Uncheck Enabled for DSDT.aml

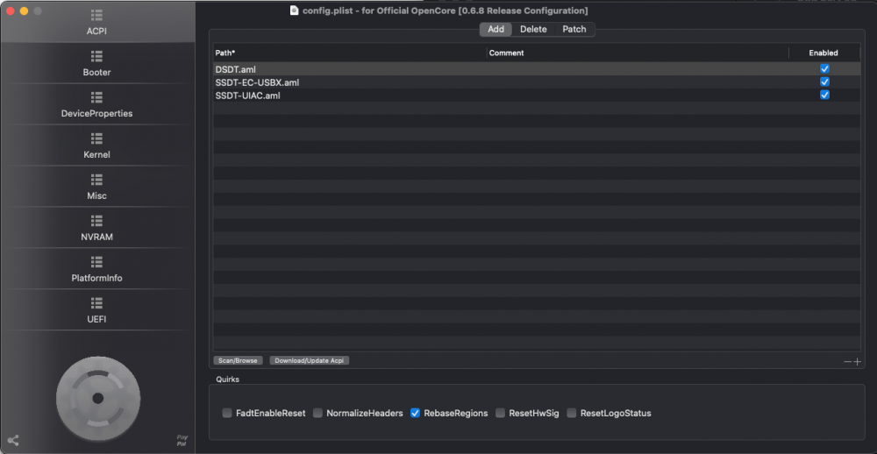824,68
